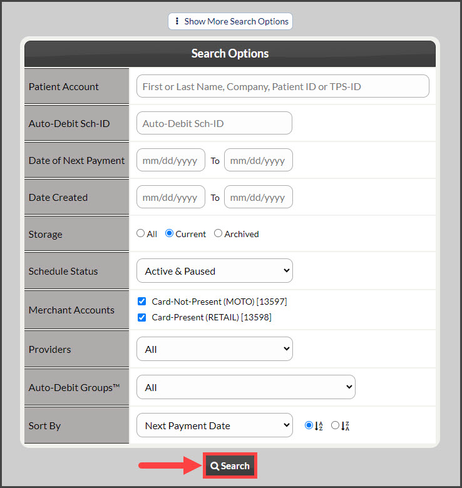462x488 pixels.
Task: Click the Search Options header
Action: click(x=230, y=54)
